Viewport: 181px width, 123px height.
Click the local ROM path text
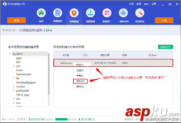click(36, 30)
